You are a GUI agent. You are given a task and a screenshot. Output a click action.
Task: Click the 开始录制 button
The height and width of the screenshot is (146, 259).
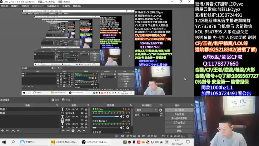(179, 114)
